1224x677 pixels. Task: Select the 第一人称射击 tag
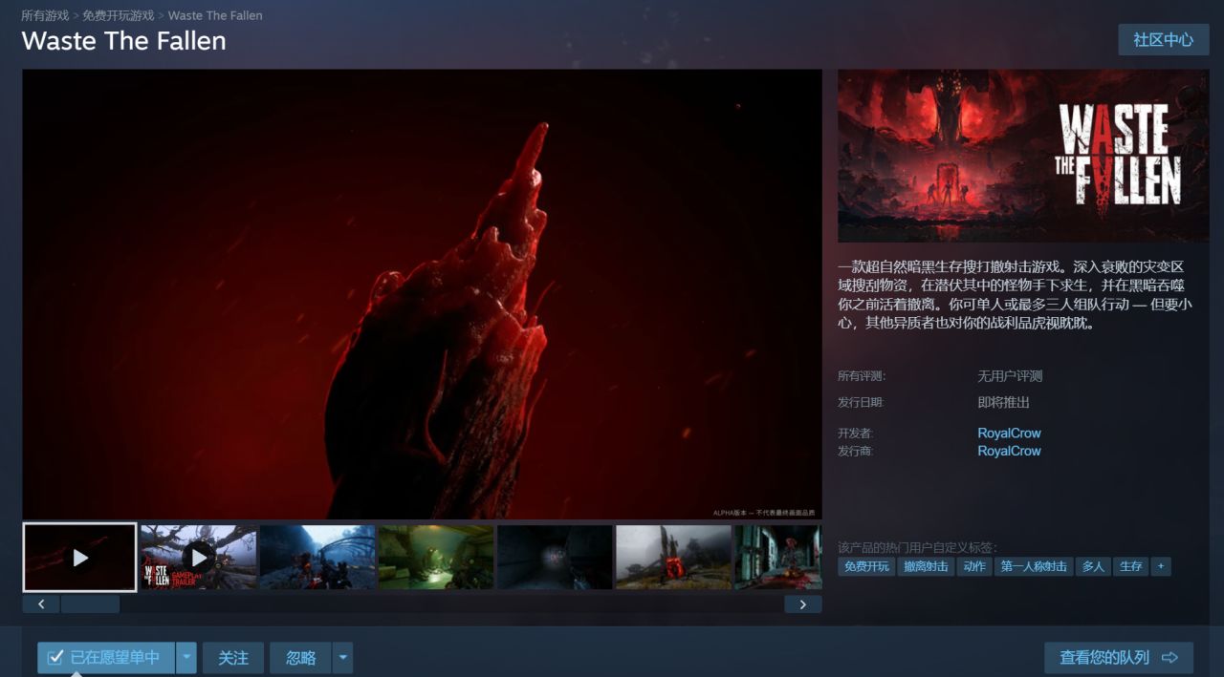point(1034,566)
